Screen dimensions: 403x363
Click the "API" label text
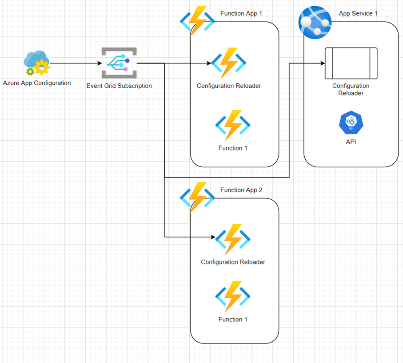click(351, 142)
